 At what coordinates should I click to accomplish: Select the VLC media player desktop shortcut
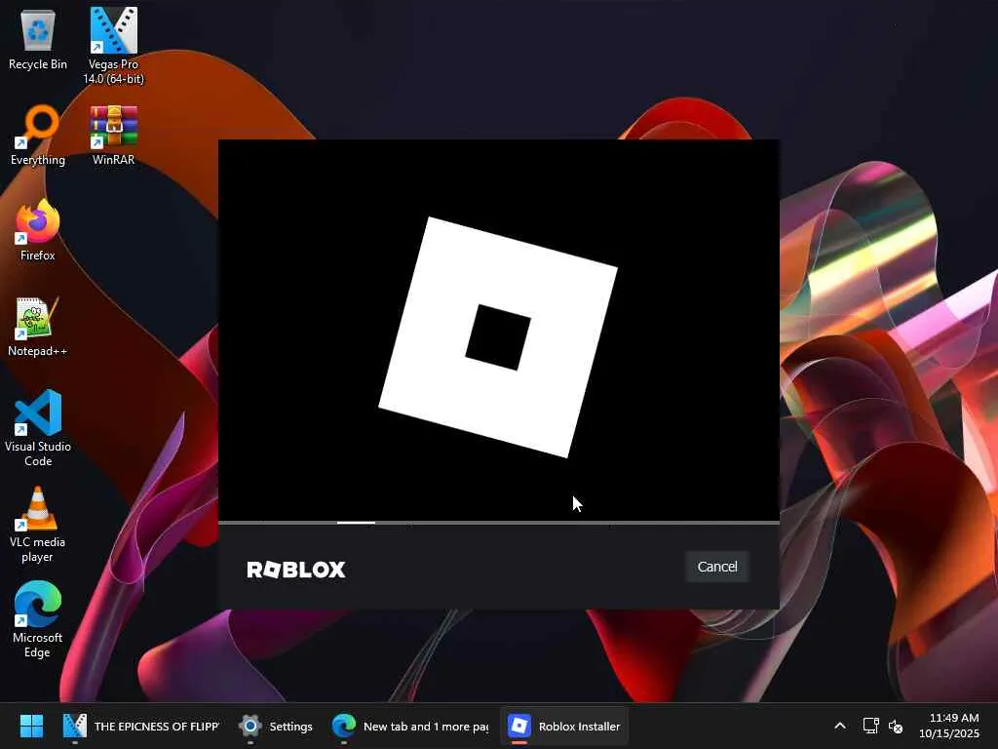(x=38, y=525)
